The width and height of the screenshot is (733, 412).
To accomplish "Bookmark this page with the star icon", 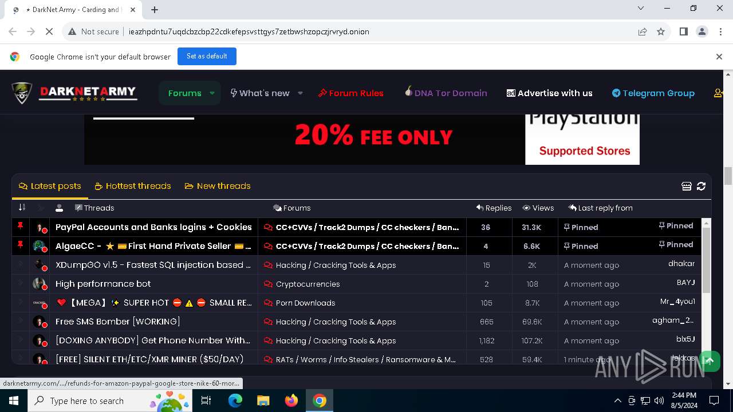I will click(x=661, y=31).
